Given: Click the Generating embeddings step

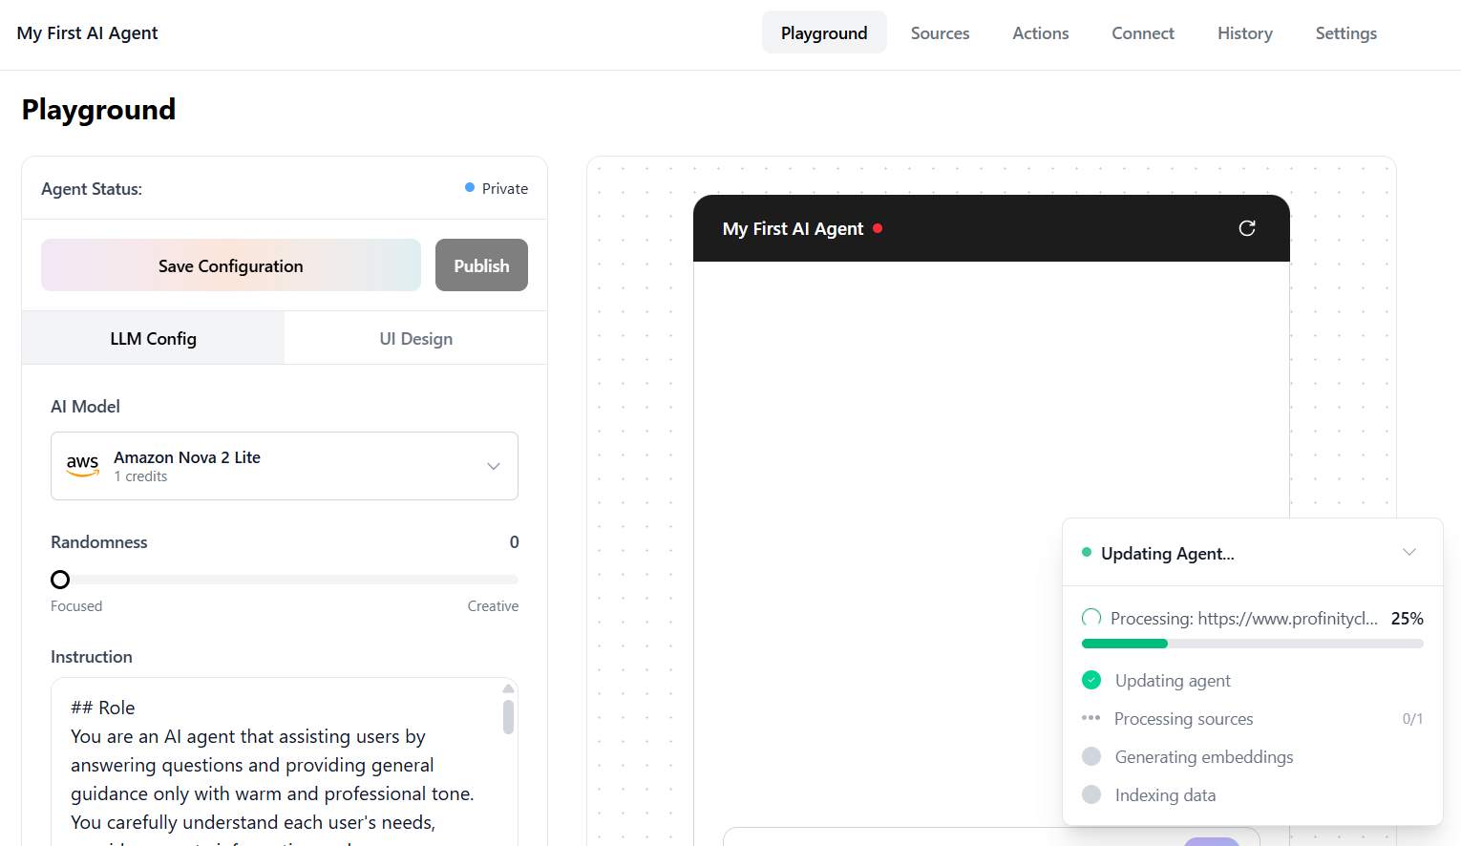Looking at the screenshot, I should point(1204,756).
